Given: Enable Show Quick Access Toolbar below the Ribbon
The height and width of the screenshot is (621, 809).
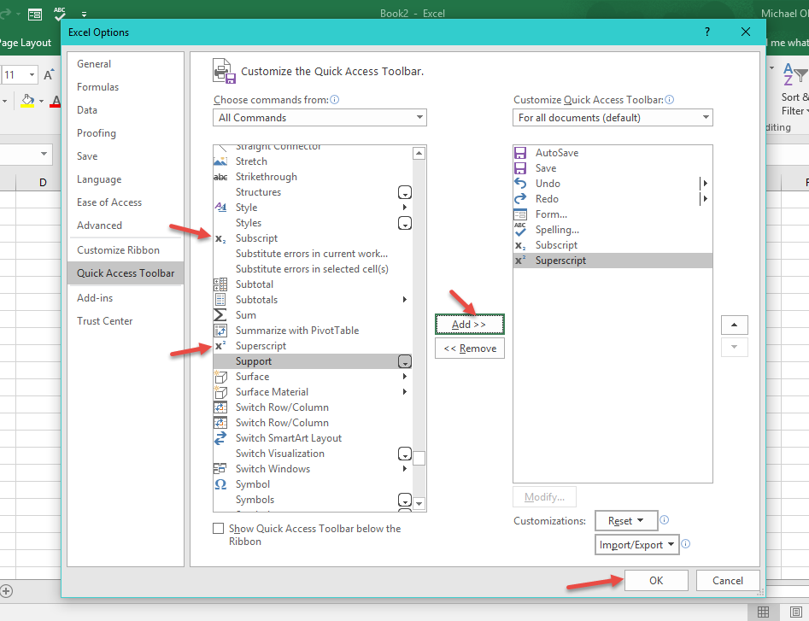Looking at the screenshot, I should 219,528.
